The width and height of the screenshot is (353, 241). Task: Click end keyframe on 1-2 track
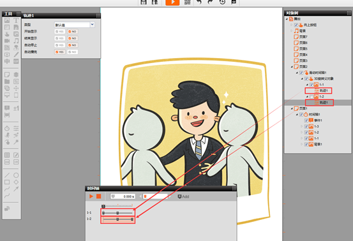(132, 219)
